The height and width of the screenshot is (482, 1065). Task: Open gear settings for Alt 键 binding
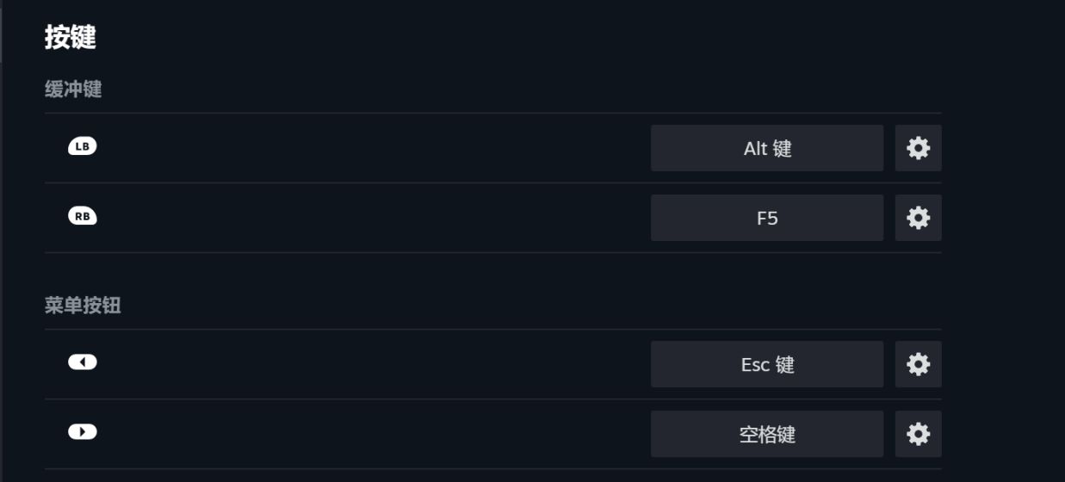(x=918, y=148)
